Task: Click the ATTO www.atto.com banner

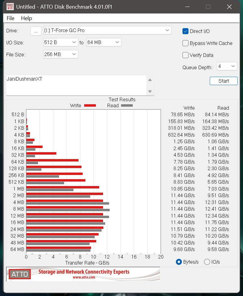Action: point(83,274)
